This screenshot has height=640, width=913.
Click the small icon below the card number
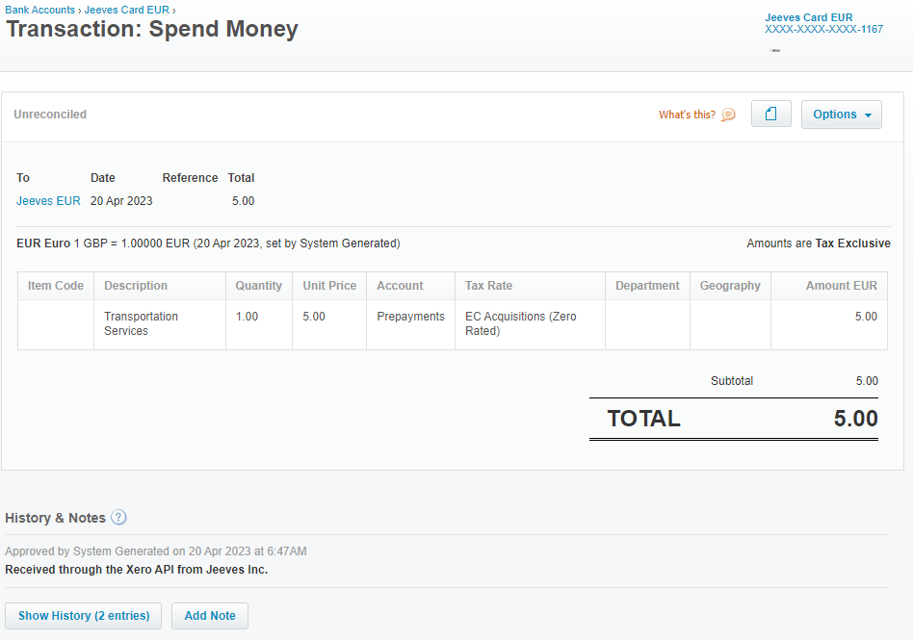pyautogui.click(x=775, y=50)
